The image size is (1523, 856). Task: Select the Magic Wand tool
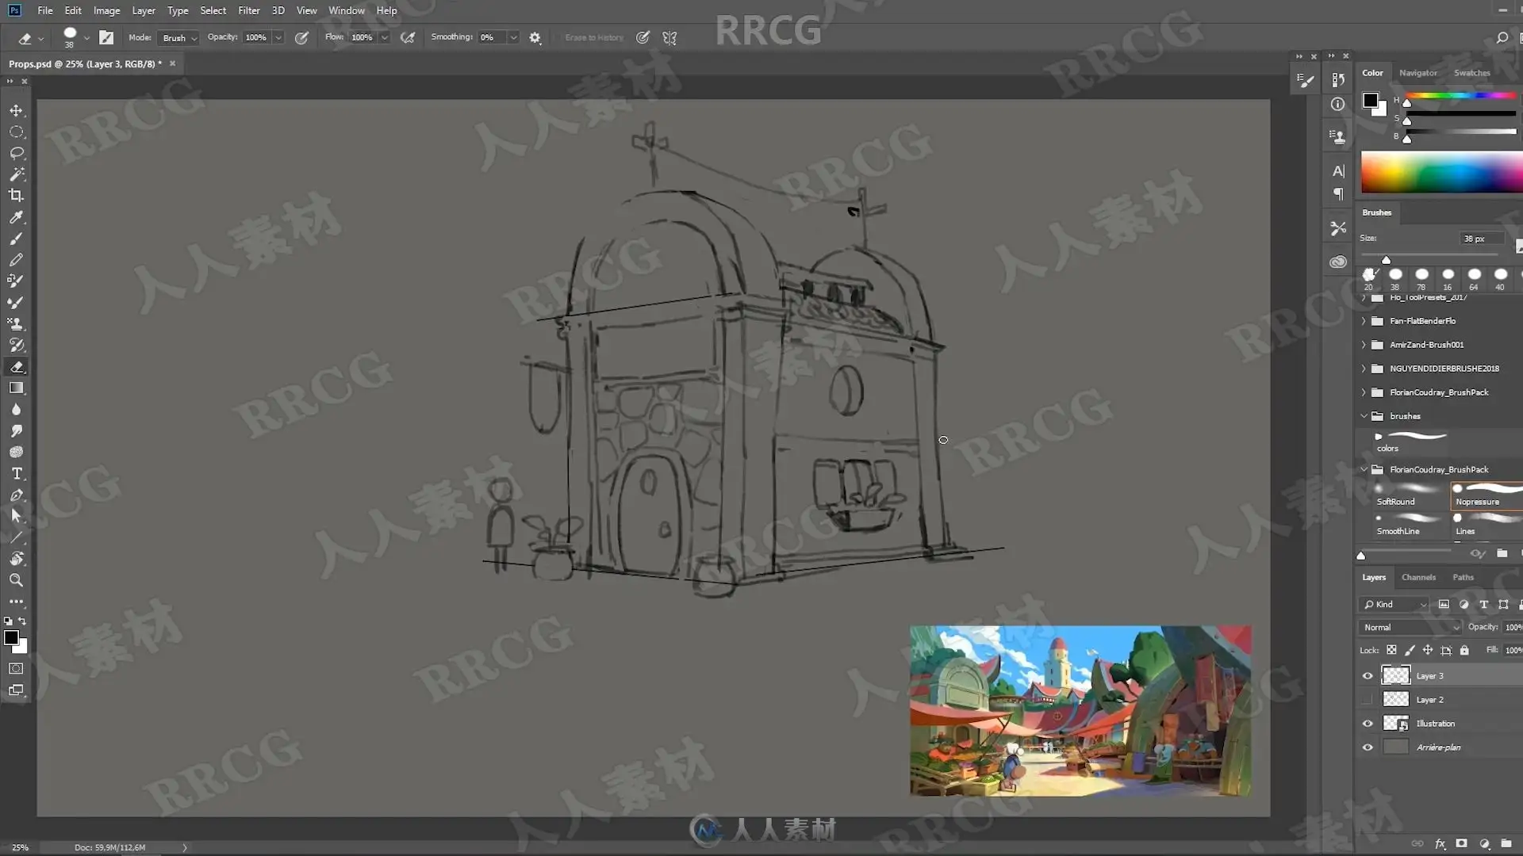coord(16,174)
